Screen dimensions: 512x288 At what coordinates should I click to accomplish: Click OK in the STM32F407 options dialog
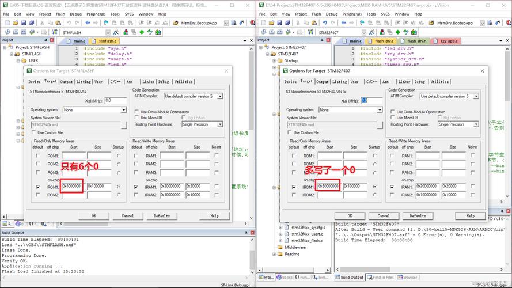[x=350, y=216]
